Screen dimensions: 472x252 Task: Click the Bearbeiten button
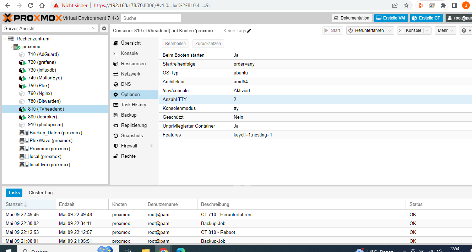click(175, 44)
